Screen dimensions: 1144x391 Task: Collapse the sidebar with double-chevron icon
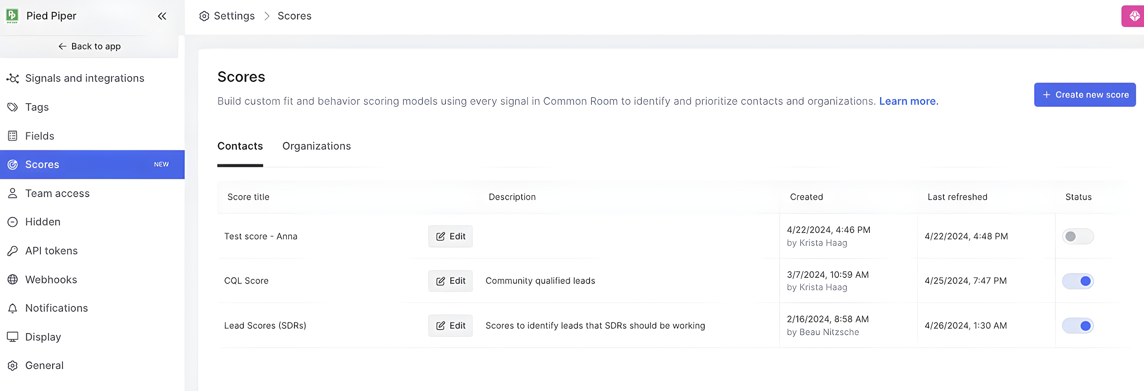pyautogui.click(x=162, y=16)
